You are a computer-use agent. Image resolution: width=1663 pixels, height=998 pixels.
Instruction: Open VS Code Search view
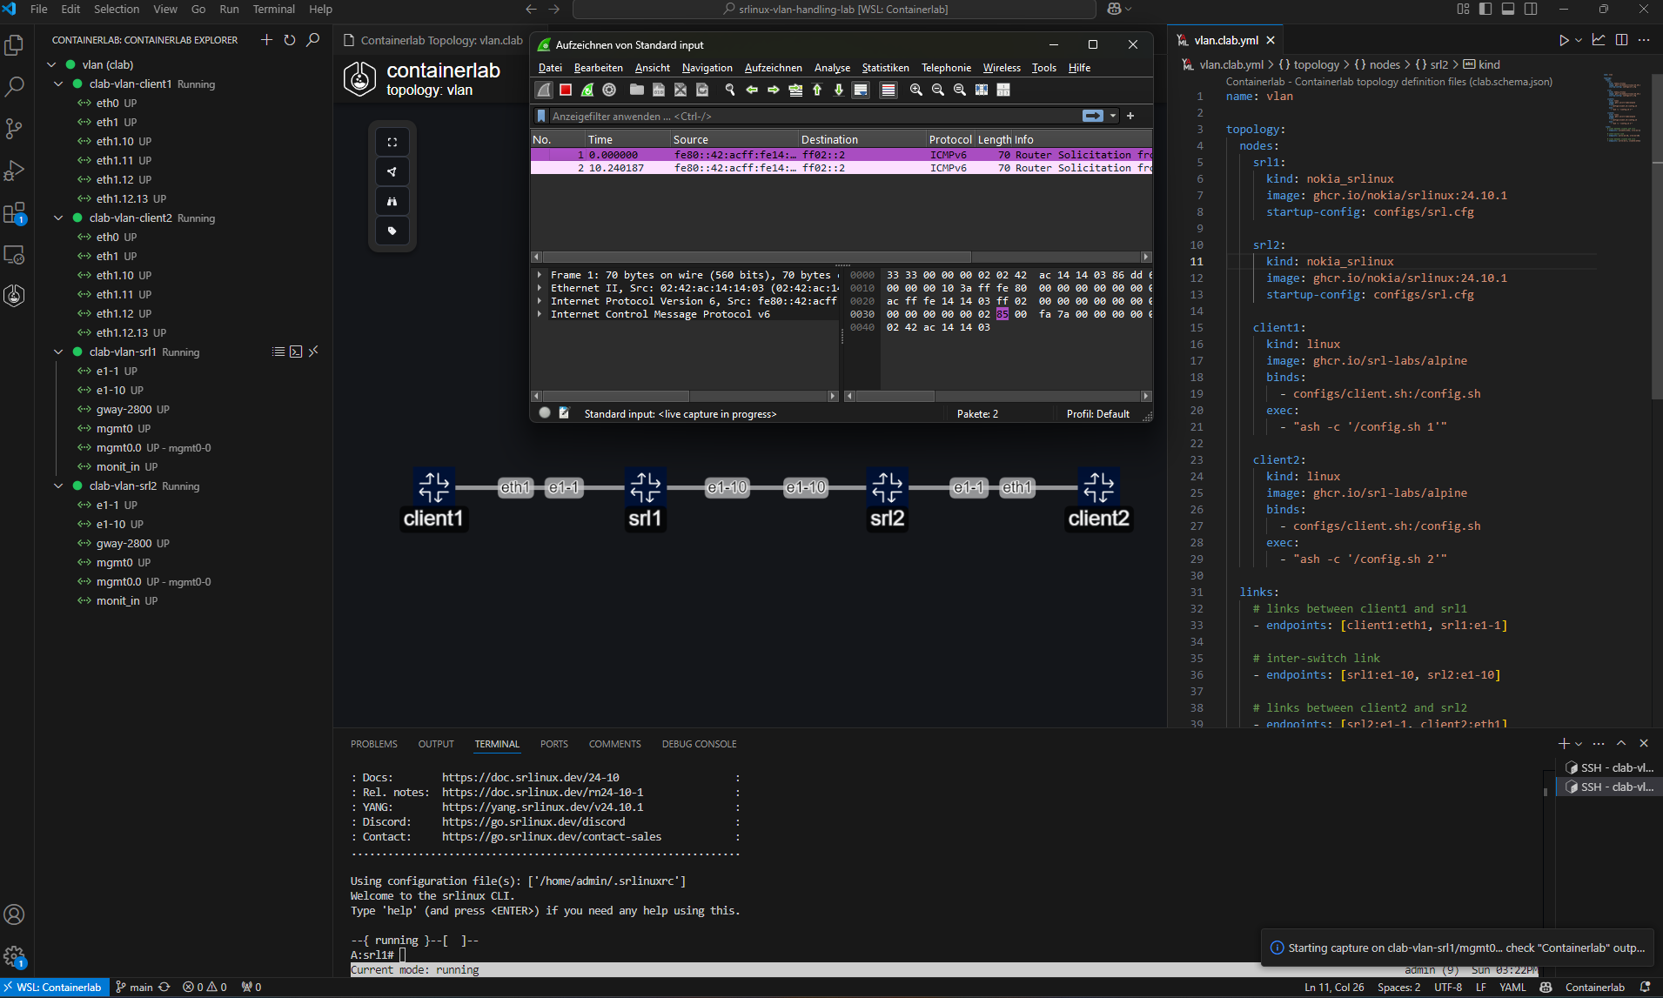(14, 87)
